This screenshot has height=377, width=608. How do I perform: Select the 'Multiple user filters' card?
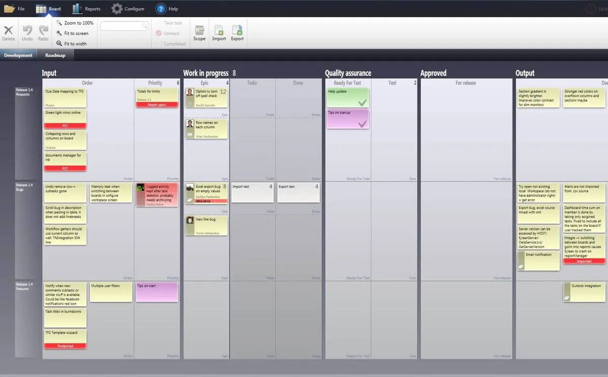pos(111,292)
